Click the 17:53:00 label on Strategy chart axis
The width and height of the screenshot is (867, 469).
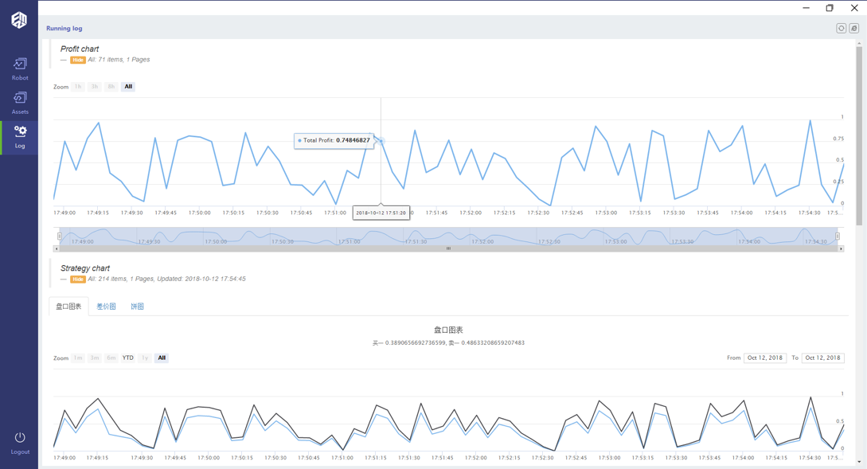click(610, 458)
